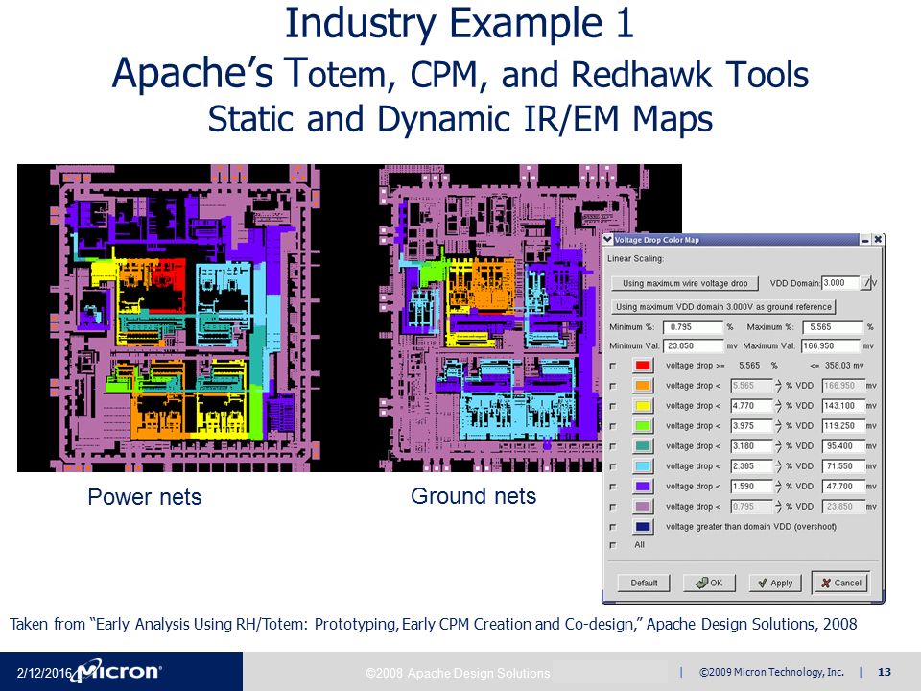Click the 1.590 percent VDD input field
The height and width of the screenshot is (691, 921).
[751, 486]
